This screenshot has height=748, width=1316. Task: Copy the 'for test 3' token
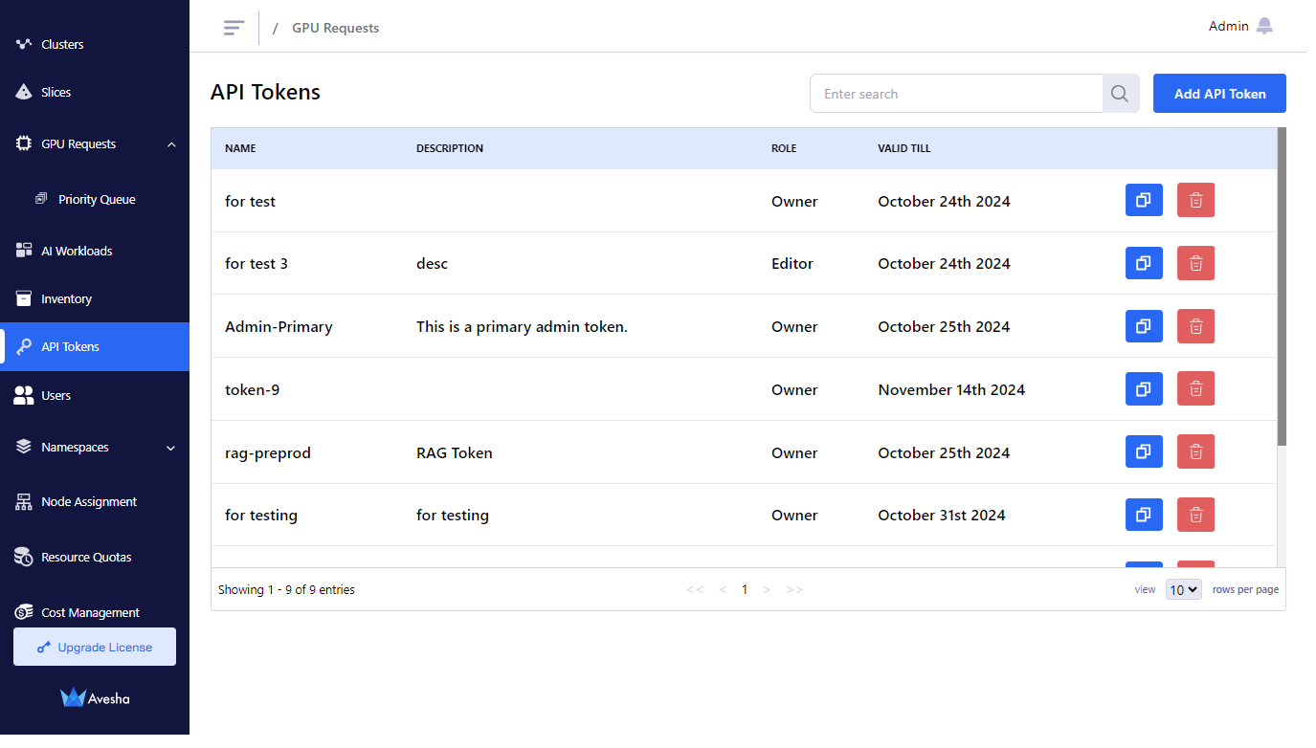click(x=1144, y=263)
